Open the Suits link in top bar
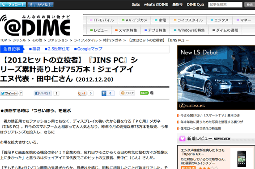This screenshot has height=169, width=255. 136,4
